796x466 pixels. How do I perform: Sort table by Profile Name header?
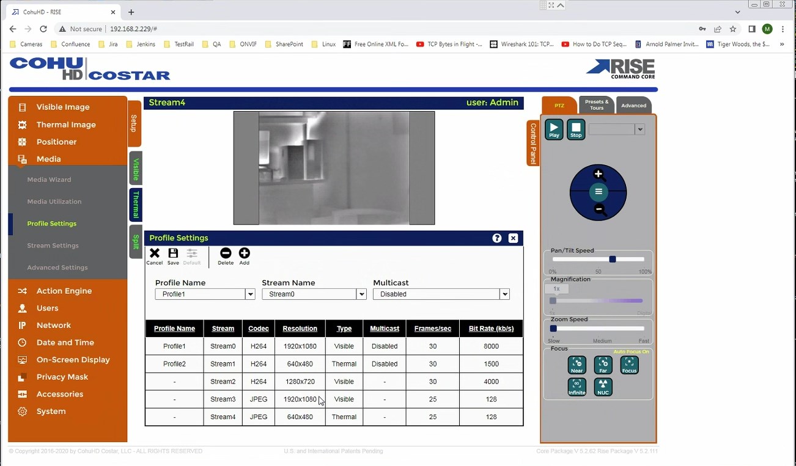pyautogui.click(x=174, y=329)
